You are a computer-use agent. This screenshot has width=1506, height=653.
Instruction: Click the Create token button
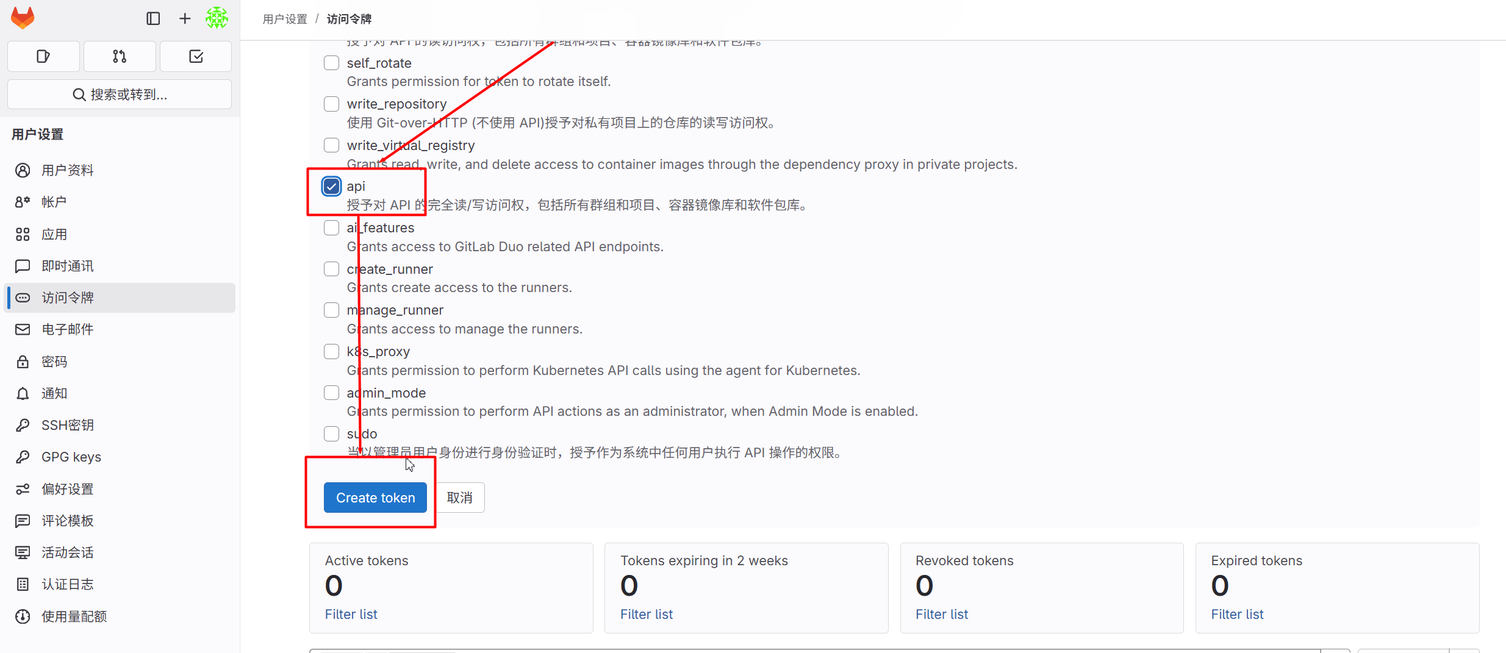pyautogui.click(x=375, y=498)
